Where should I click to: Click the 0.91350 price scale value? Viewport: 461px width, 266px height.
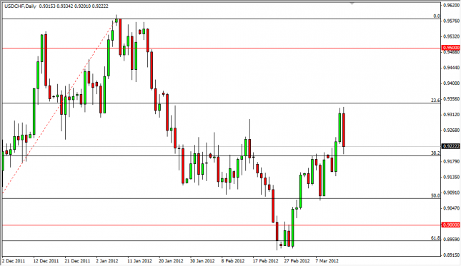451,177
